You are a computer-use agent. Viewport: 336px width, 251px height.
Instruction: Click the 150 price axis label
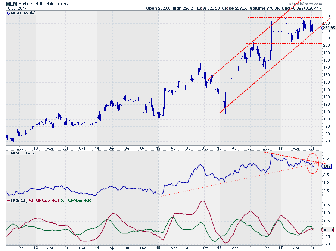(327, 82)
